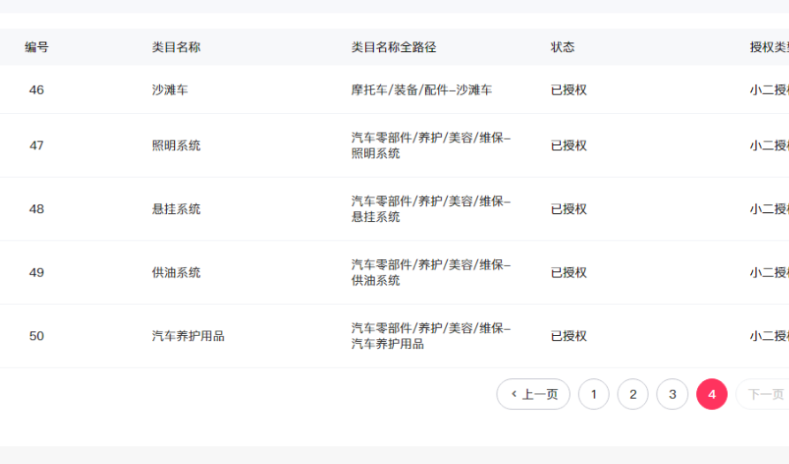789x464 pixels.
Task: Select the highlighted page 4 button
Action: coord(712,394)
